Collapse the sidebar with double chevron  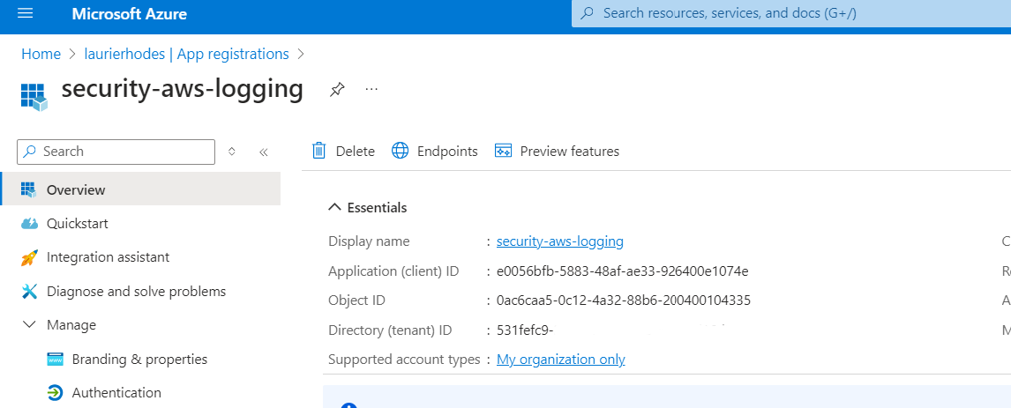pos(263,152)
